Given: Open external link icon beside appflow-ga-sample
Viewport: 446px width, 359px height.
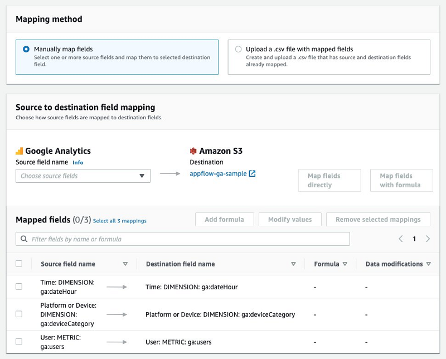Looking at the screenshot, I should 252,173.
